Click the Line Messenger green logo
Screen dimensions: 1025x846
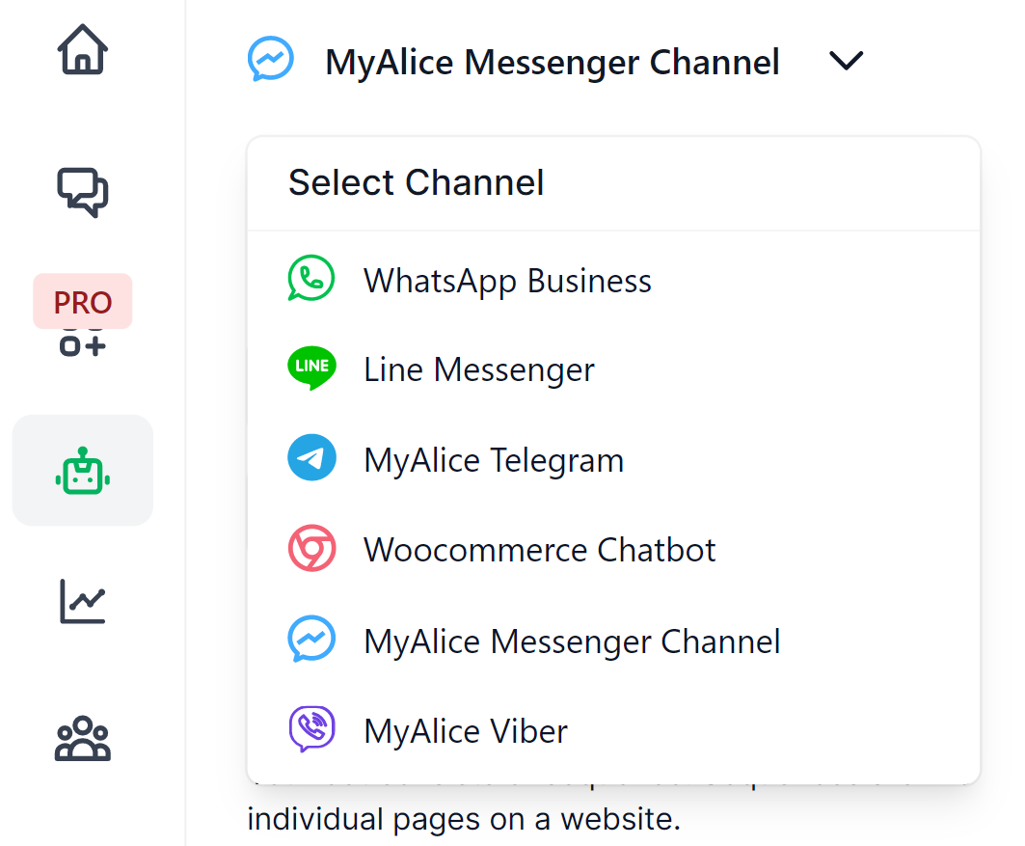tap(311, 368)
